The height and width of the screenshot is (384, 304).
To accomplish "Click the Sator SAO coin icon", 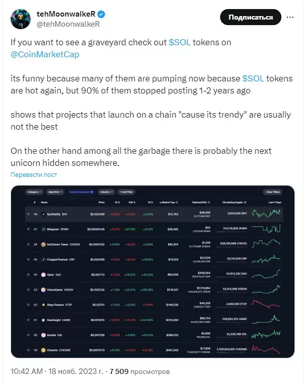I will pyautogui.click(x=43, y=275).
